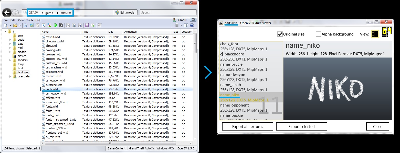Open the File menu

pyautogui.click(x=6, y=20)
